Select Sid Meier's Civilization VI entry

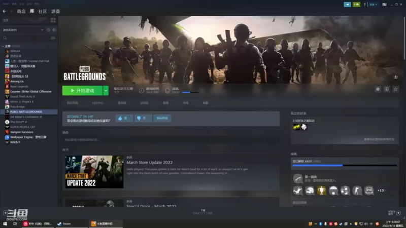click(26, 117)
